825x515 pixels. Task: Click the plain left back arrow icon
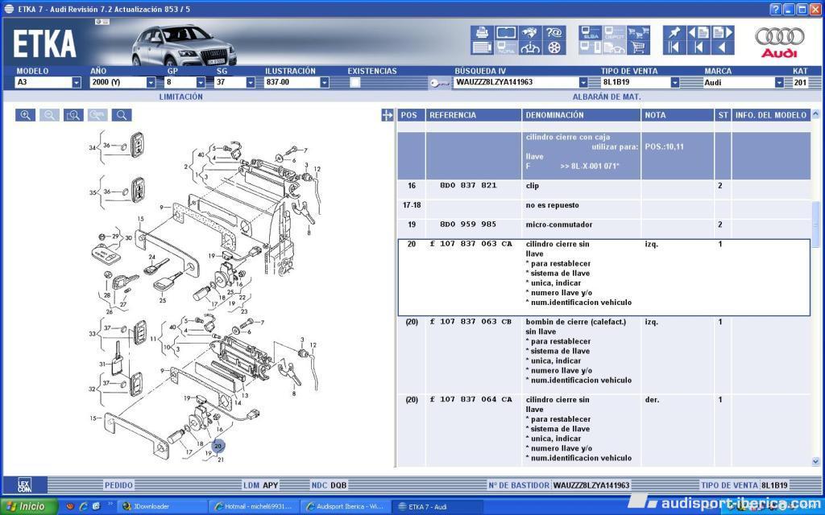click(723, 47)
